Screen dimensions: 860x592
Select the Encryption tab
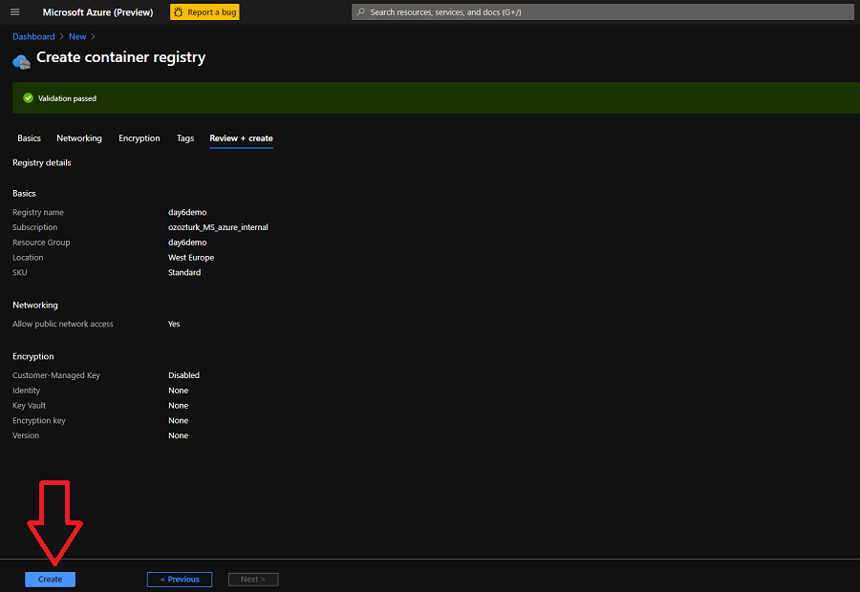[140, 138]
